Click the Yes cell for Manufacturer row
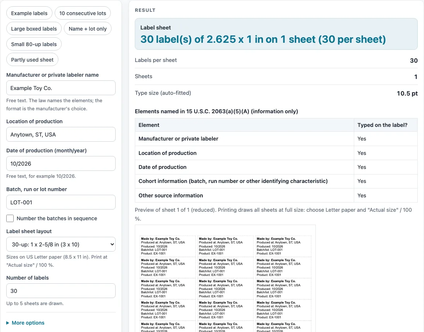 [386, 139]
